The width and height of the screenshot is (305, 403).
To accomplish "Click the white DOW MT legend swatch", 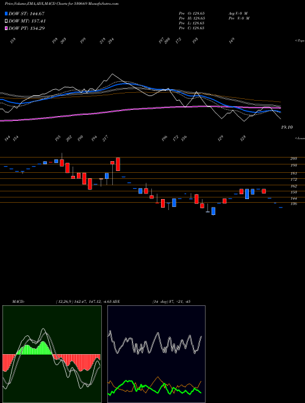I will tap(6, 21).
